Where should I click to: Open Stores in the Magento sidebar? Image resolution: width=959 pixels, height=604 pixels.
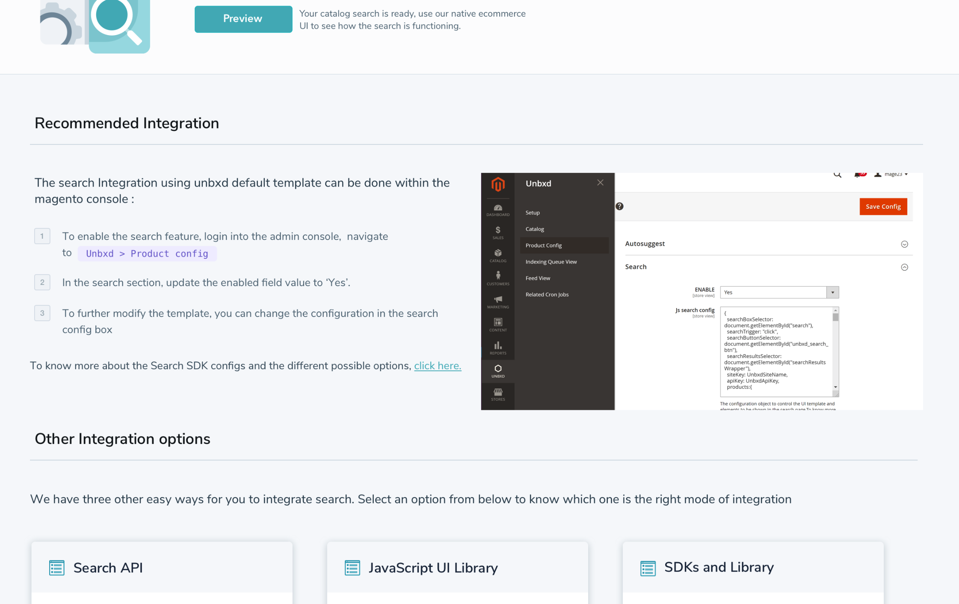(x=497, y=394)
